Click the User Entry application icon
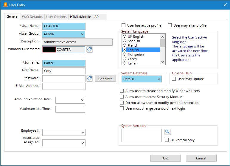 click(x=6, y=5)
